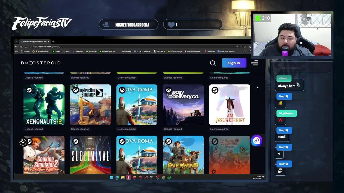Viewport: 344px width, 193px height.
Task: Click Xbox badge on Easy Delivery Co. card
Action: coord(169,90)
